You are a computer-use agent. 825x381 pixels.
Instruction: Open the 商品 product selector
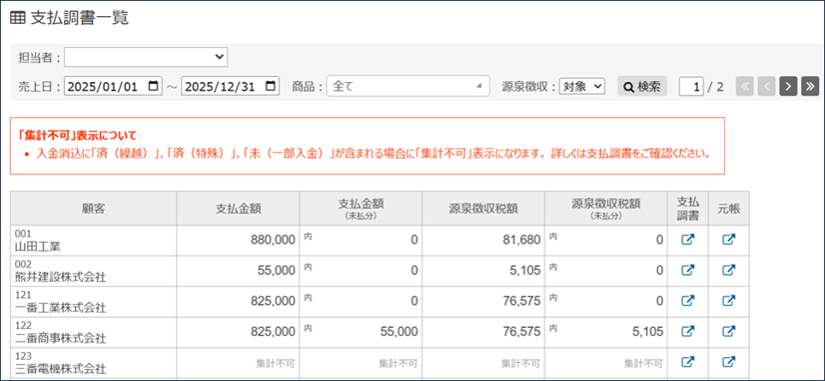pos(407,86)
